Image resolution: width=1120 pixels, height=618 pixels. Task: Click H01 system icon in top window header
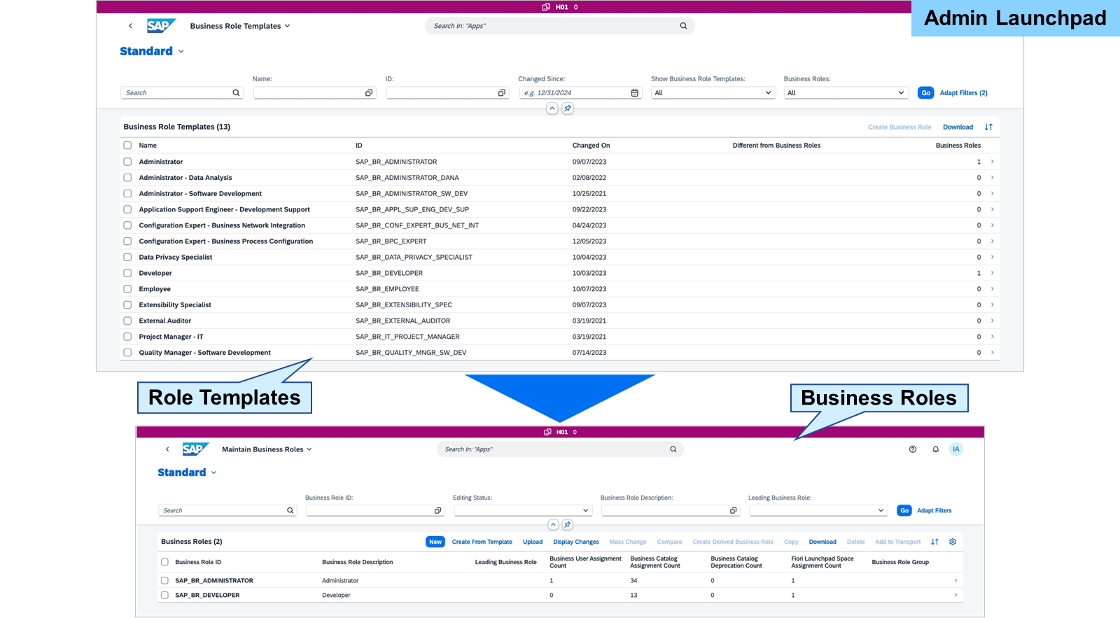click(x=546, y=7)
